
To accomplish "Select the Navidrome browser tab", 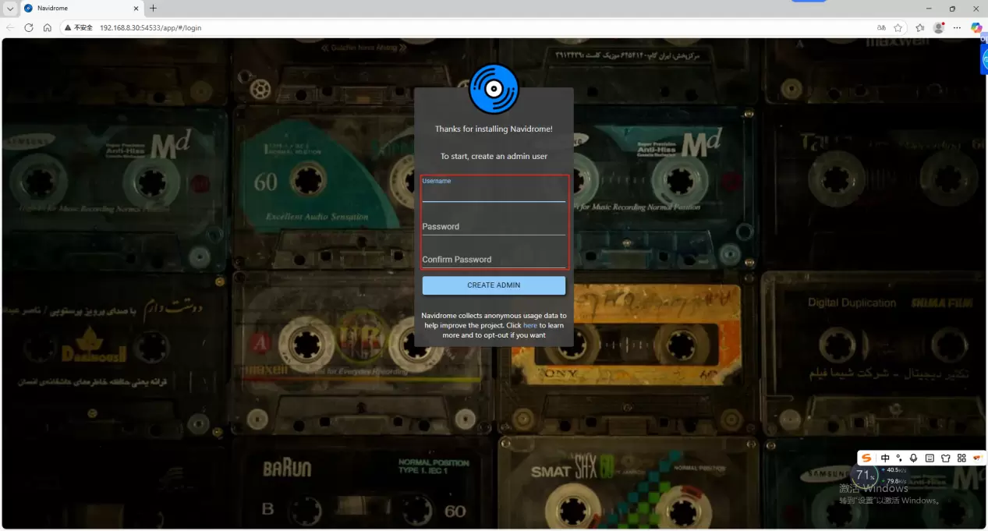I will 78,9.
